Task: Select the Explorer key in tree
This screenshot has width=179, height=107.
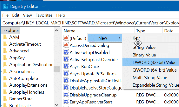Action: 11,30
